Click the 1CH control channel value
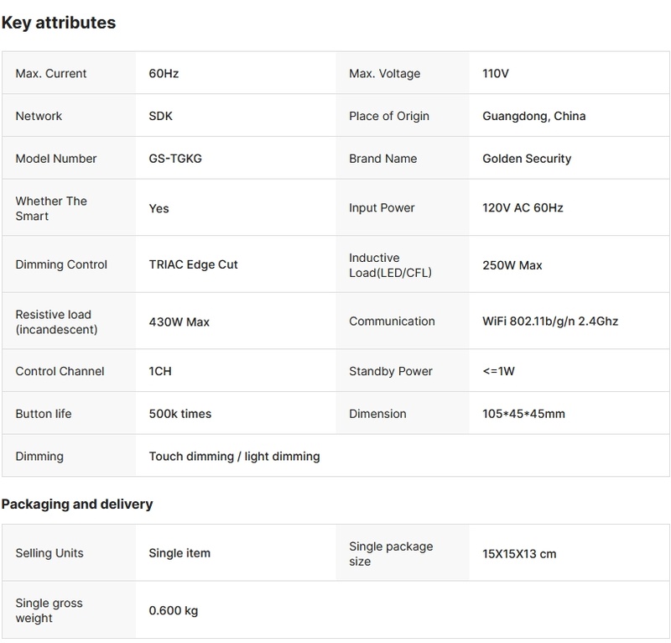 pos(160,371)
